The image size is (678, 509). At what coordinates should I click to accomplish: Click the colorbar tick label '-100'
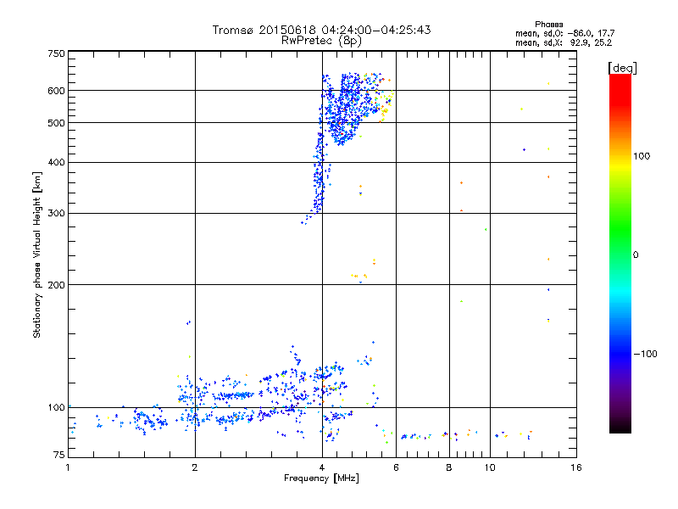646,354
